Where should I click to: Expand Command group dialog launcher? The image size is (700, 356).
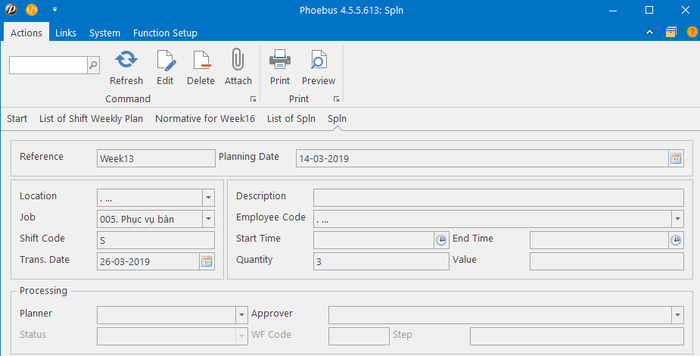pos(253,99)
